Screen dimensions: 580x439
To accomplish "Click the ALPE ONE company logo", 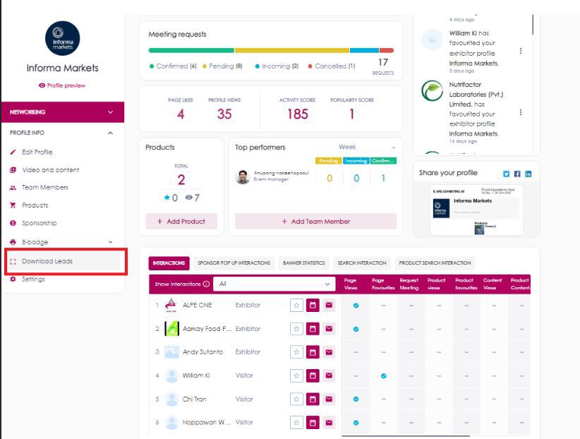I will [x=171, y=306].
